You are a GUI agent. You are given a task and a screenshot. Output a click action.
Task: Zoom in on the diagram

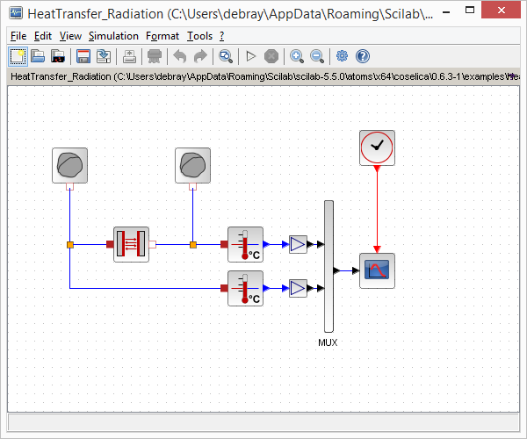coord(297,56)
